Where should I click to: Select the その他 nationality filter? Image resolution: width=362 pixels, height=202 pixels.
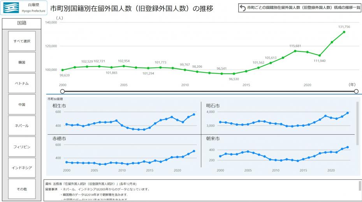22,189
